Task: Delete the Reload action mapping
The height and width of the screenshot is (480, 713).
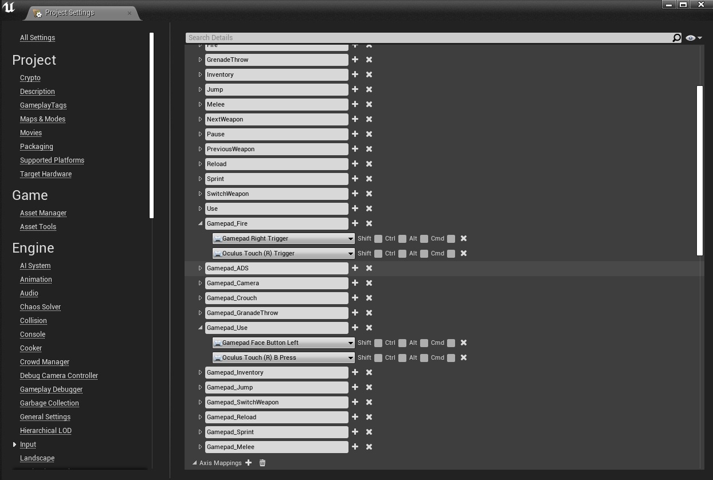Action: (369, 164)
